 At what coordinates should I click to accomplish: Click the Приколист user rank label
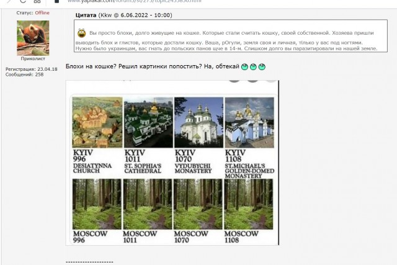click(x=33, y=58)
